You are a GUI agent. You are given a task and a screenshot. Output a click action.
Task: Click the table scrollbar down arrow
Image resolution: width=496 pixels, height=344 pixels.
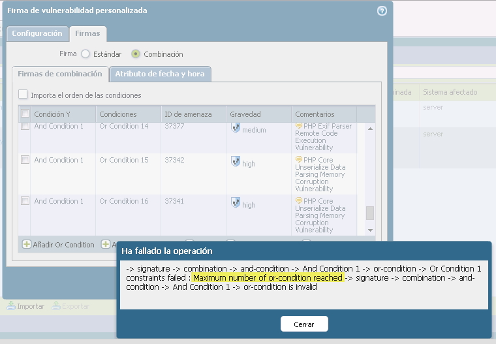point(370,230)
